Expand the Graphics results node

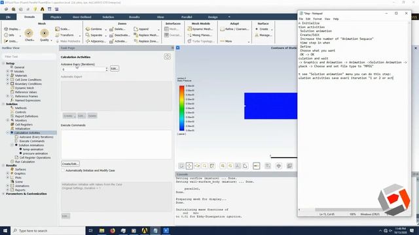coord(8,174)
